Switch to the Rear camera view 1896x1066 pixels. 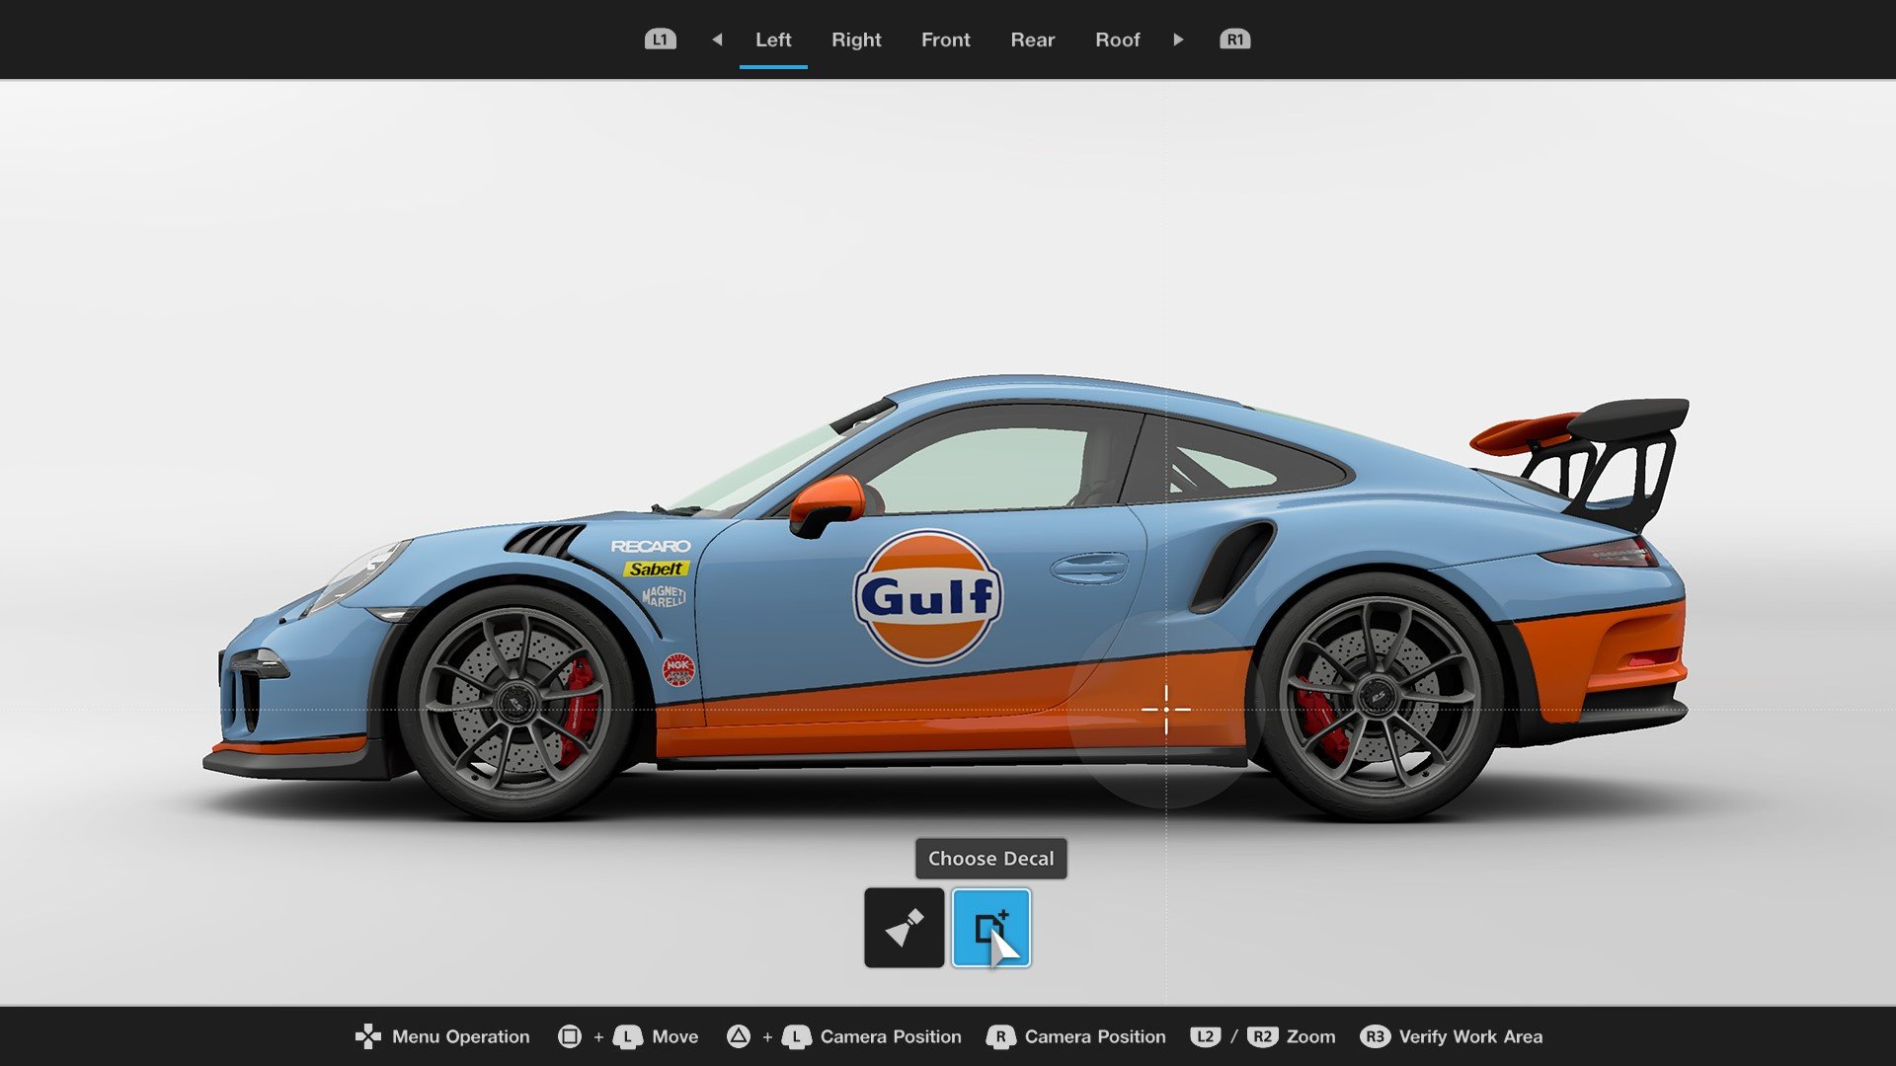pos(1031,39)
